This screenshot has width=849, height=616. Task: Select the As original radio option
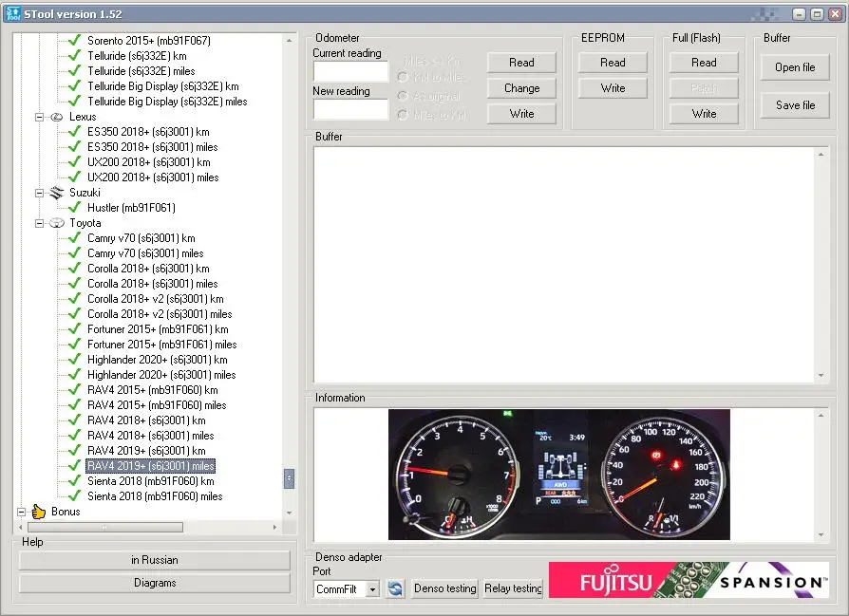[x=403, y=96]
